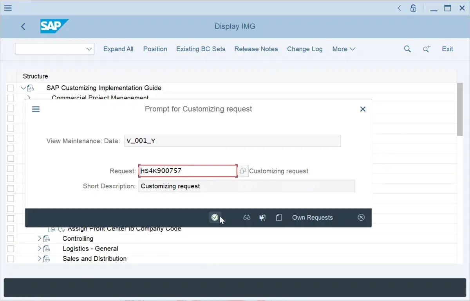The height and width of the screenshot is (301, 470).
Task: Click the Structure column header
Action: point(36,76)
